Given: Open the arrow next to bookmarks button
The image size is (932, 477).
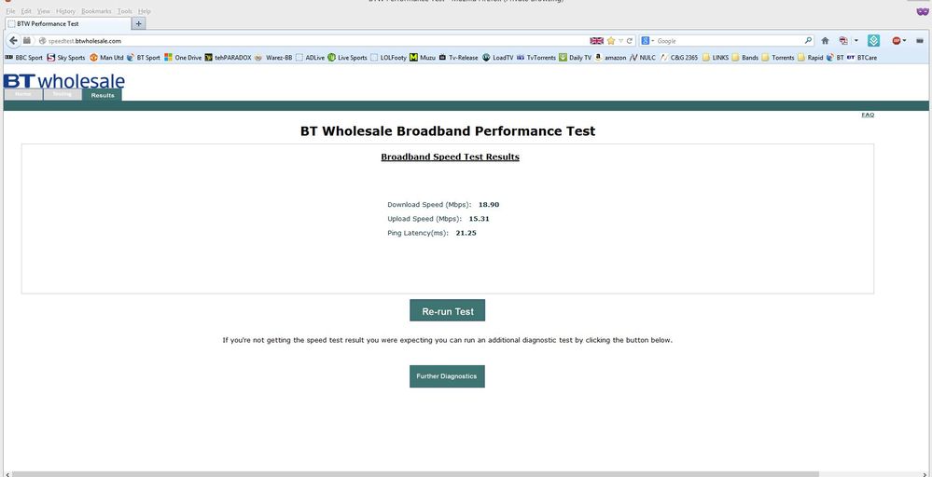Looking at the screenshot, I should 856,41.
